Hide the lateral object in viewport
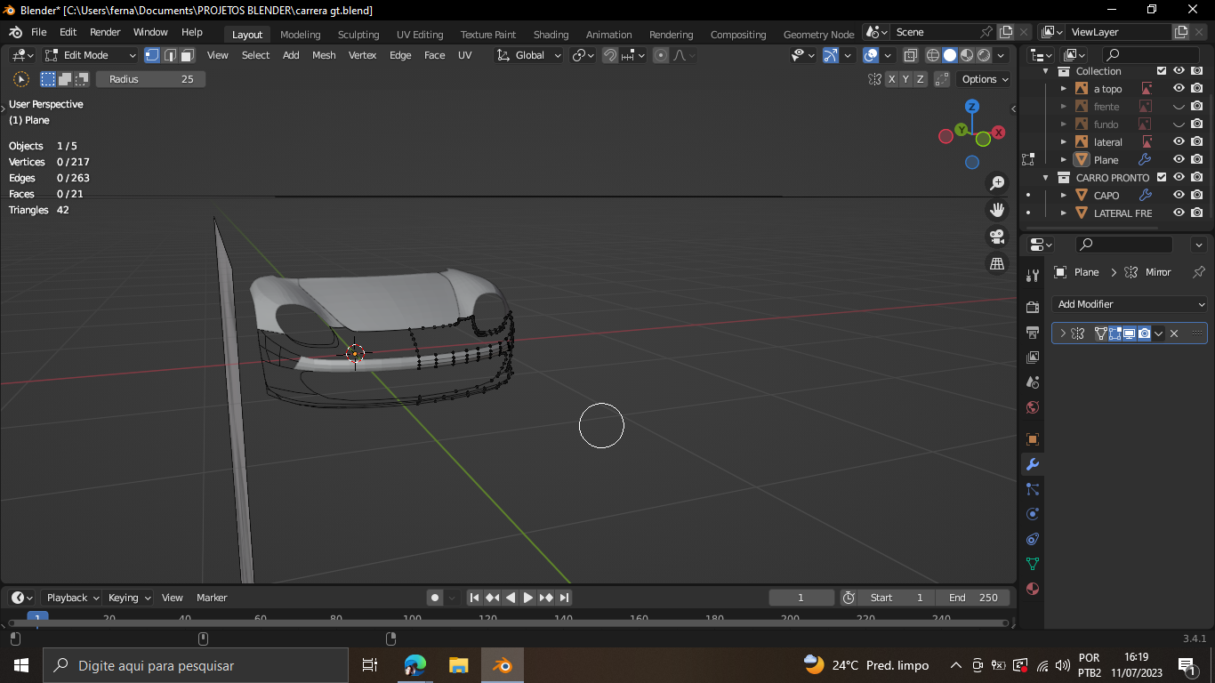The height and width of the screenshot is (683, 1215). pos(1179,142)
